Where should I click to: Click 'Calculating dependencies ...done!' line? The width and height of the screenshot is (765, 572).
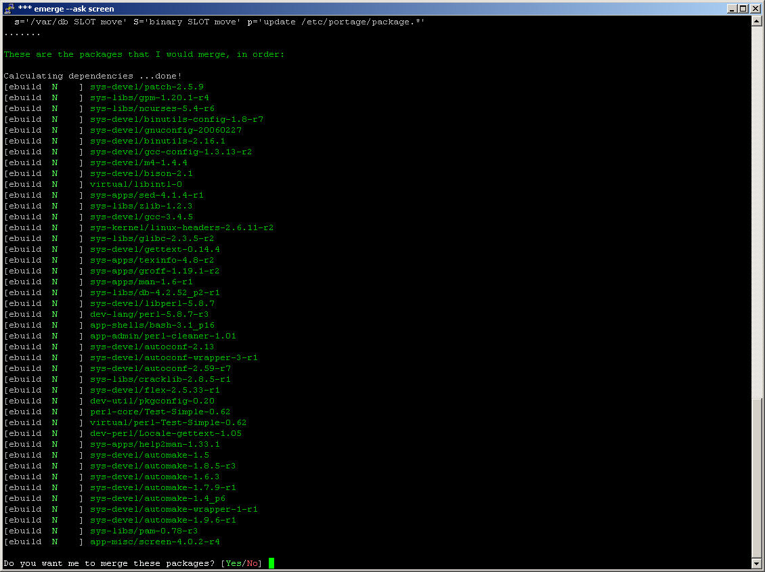(x=93, y=76)
